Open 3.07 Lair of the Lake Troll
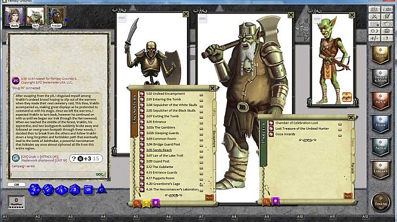The height and width of the screenshot is (222, 397). [x=165, y=155]
